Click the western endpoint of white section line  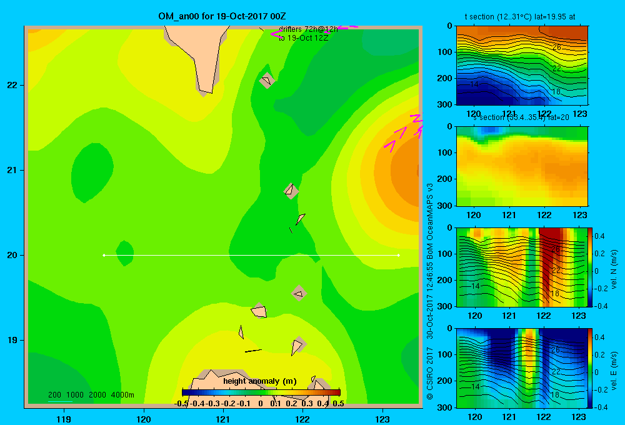pos(104,255)
